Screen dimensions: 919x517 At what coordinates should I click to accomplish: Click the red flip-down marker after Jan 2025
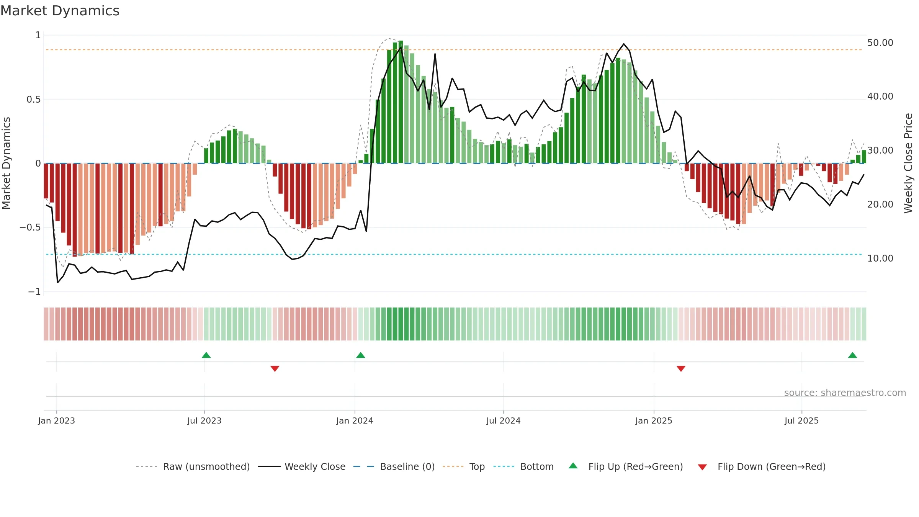681,368
